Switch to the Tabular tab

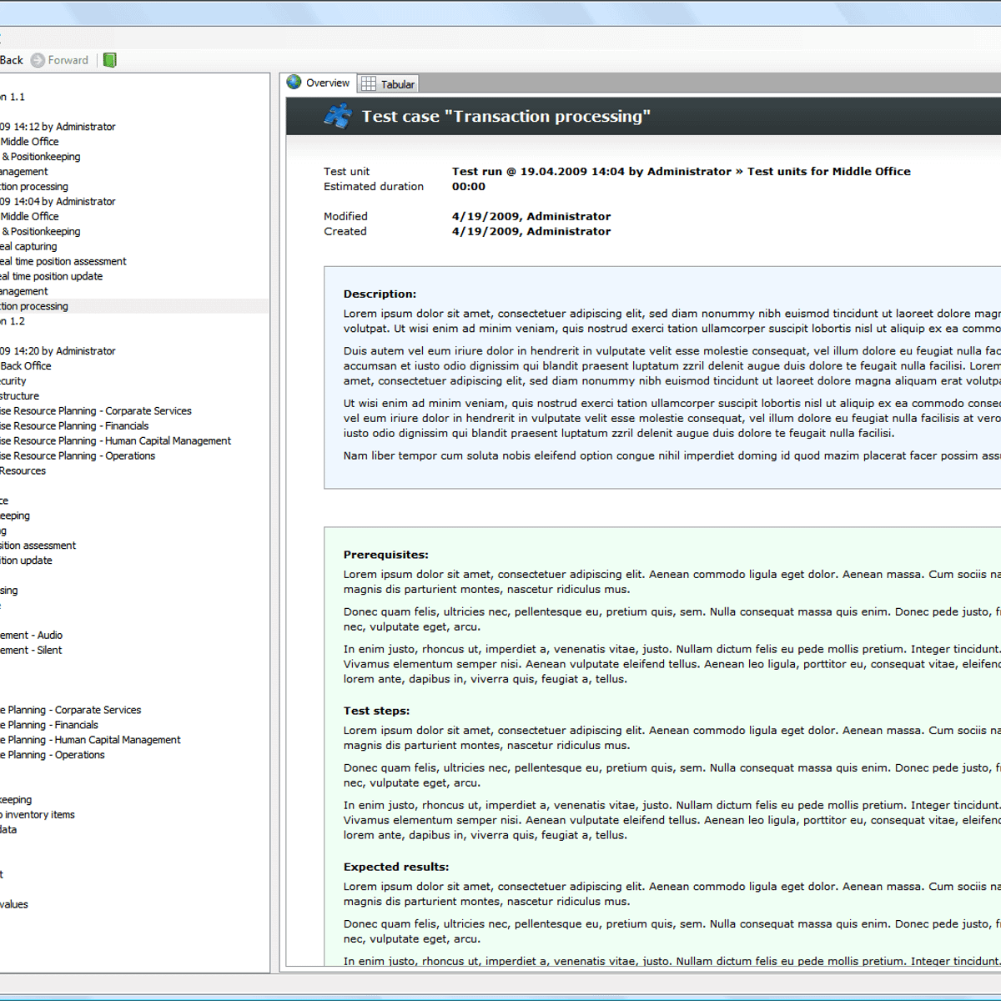[388, 84]
